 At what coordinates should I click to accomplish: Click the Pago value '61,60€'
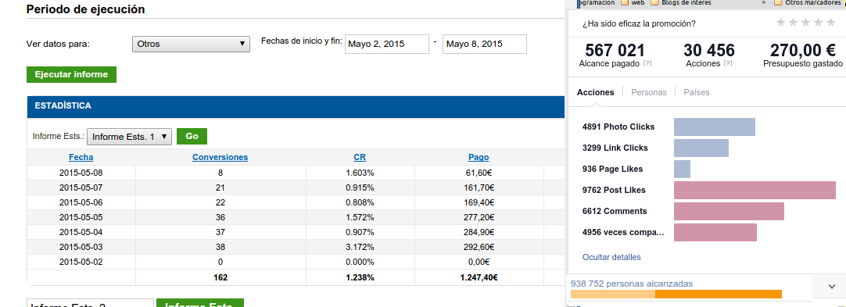[479, 173]
